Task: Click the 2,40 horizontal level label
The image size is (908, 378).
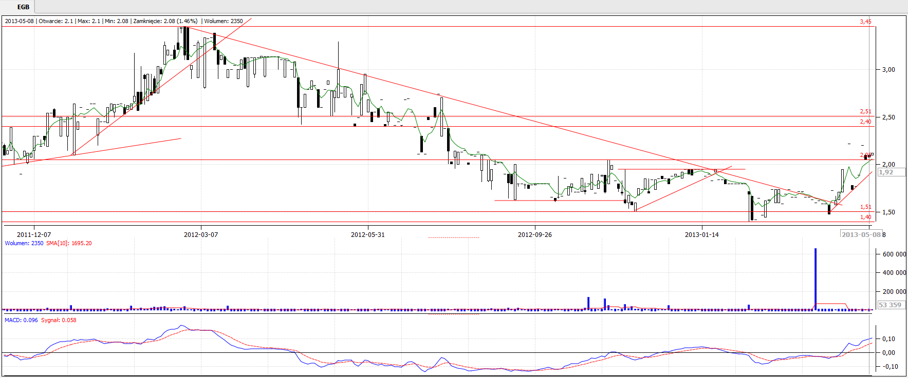Action: (x=865, y=122)
